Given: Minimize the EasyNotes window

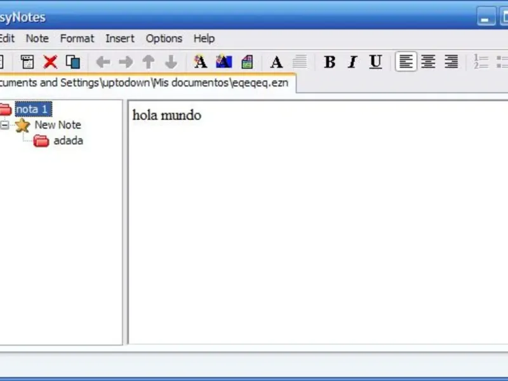Looking at the screenshot, I should coord(486,17).
